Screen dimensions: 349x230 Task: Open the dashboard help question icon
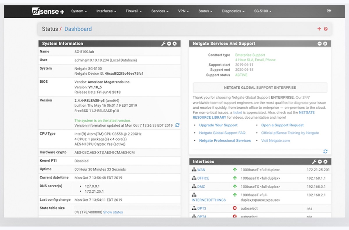(x=326, y=29)
